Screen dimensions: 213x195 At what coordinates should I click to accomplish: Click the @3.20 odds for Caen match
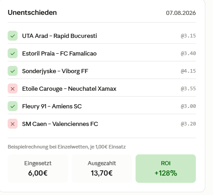tap(188, 124)
